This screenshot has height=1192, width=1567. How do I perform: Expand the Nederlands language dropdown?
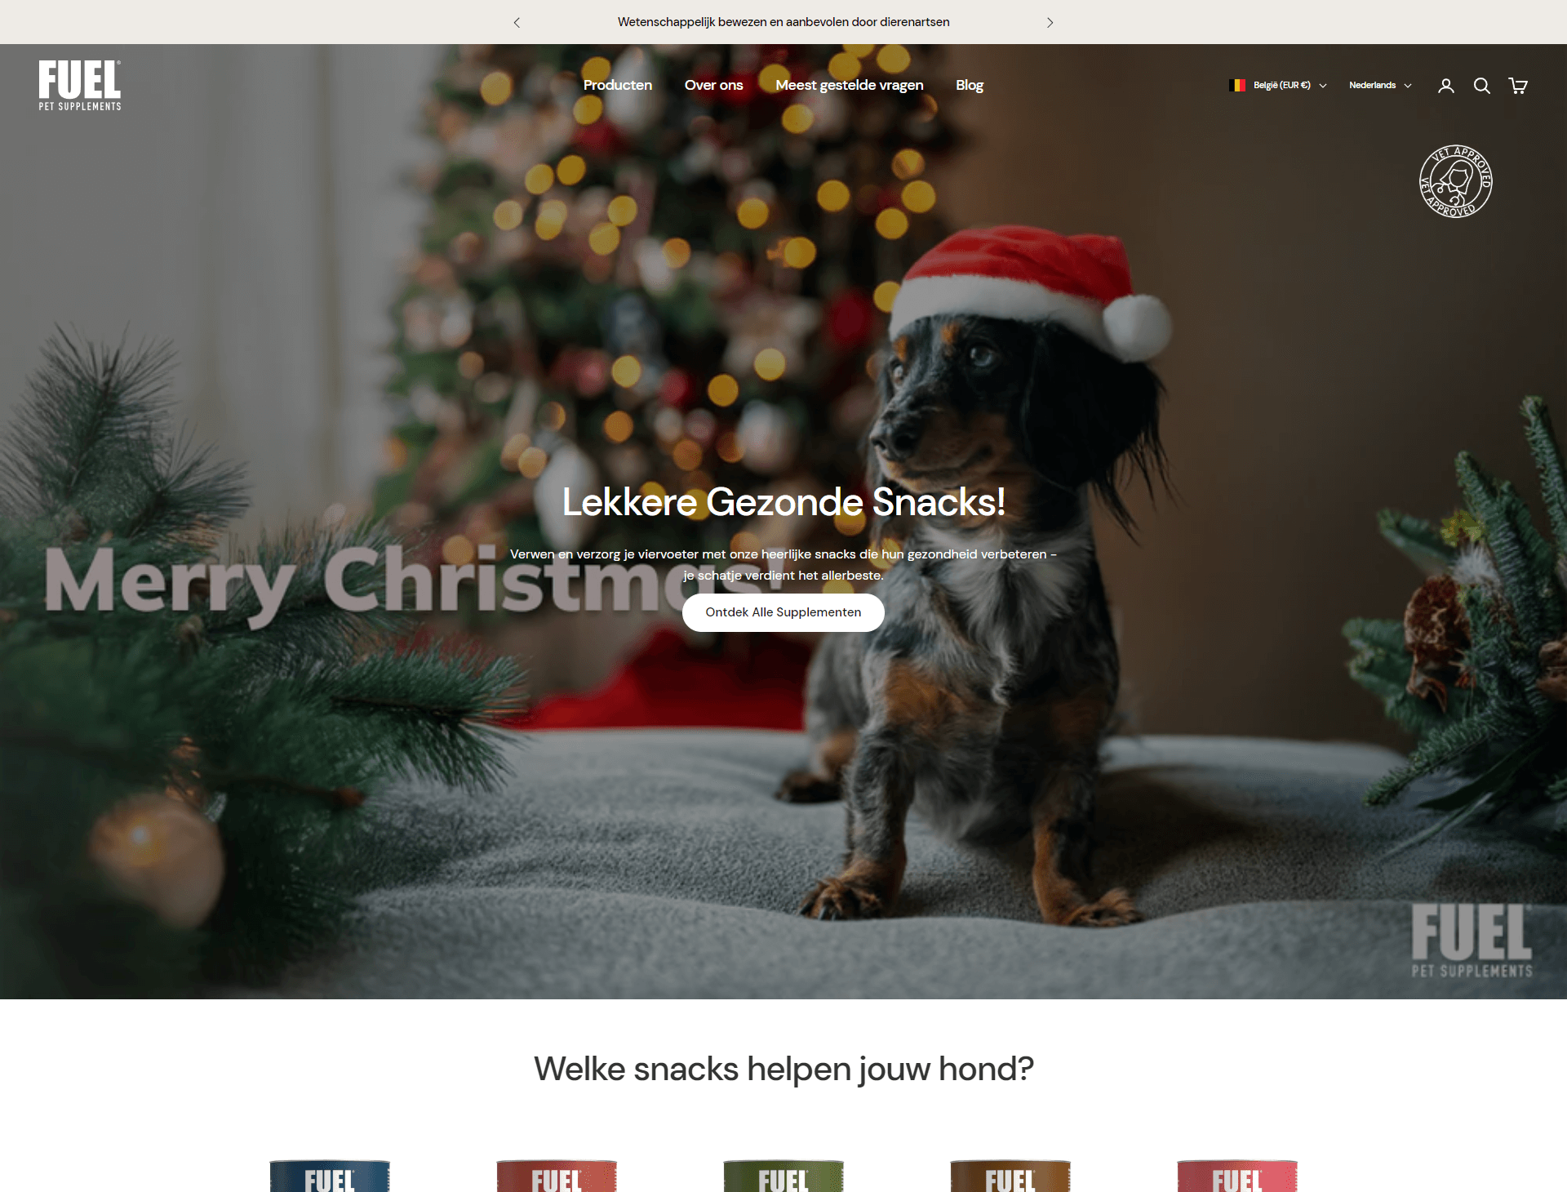(1379, 84)
